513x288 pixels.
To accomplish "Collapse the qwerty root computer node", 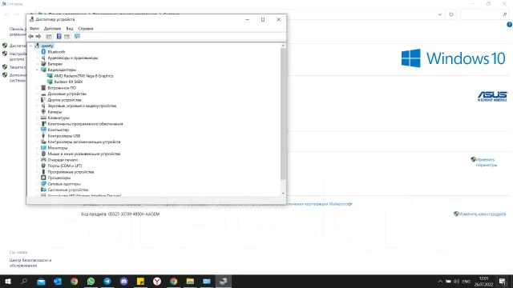I will (x=31, y=46).
